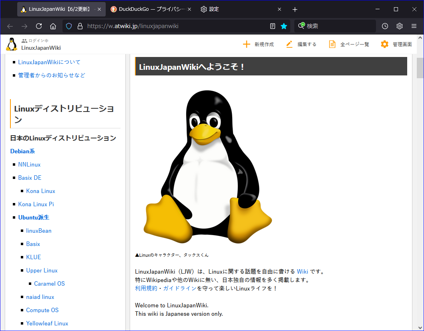Open the NNLinux link
Image resolution: width=424 pixels, height=331 pixels.
29,164
